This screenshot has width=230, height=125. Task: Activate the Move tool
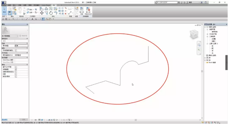42,13
